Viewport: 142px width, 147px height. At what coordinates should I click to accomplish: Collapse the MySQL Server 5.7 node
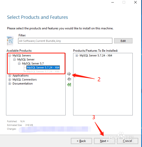[x=19, y=63]
